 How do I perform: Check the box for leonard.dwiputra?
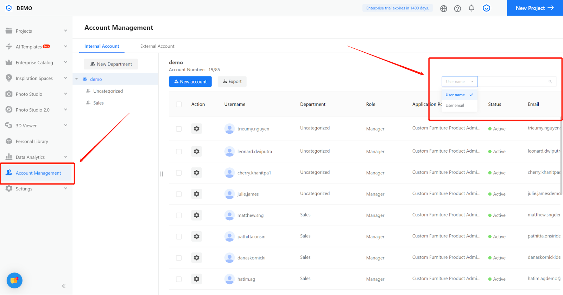pos(179,152)
